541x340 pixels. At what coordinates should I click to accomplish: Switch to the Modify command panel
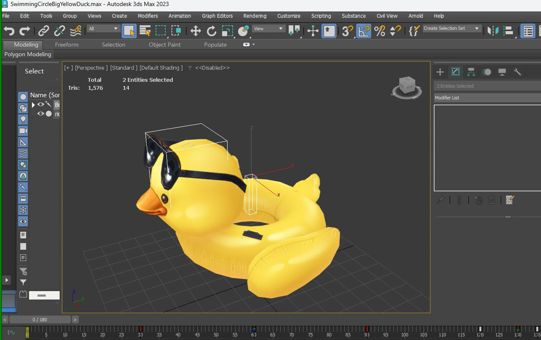(455, 72)
